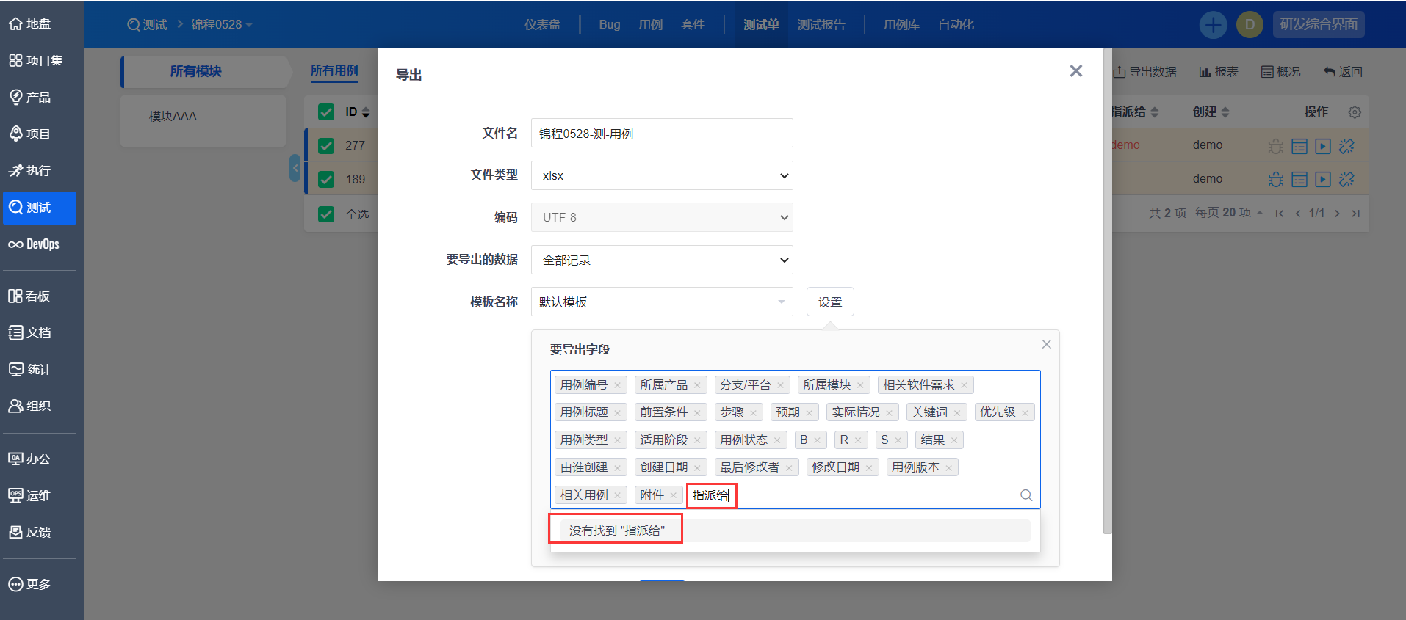
Task: Open the user avatar D menu
Action: (1250, 25)
